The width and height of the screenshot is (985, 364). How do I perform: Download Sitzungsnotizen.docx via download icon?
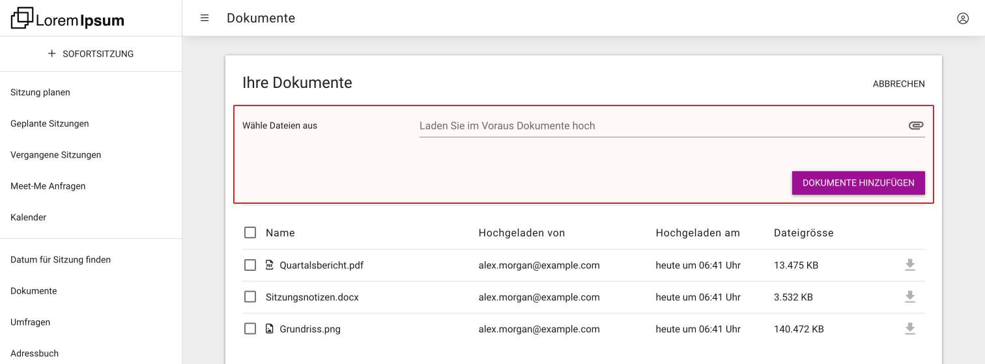910,297
